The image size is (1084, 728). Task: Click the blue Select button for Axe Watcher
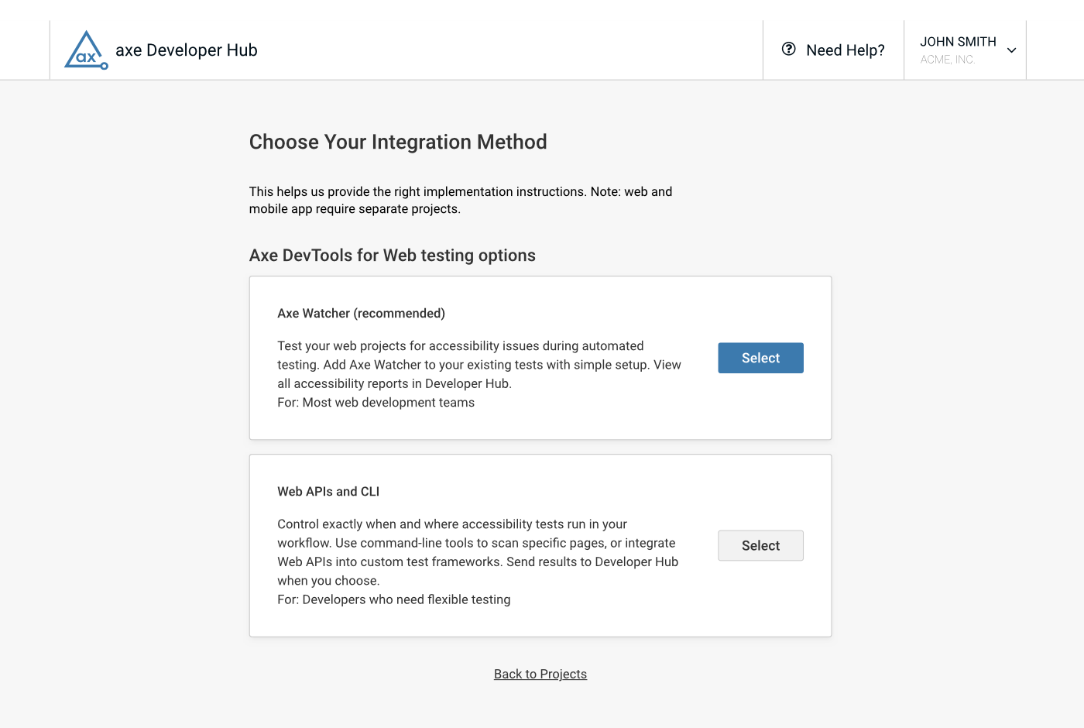[760, 357]
